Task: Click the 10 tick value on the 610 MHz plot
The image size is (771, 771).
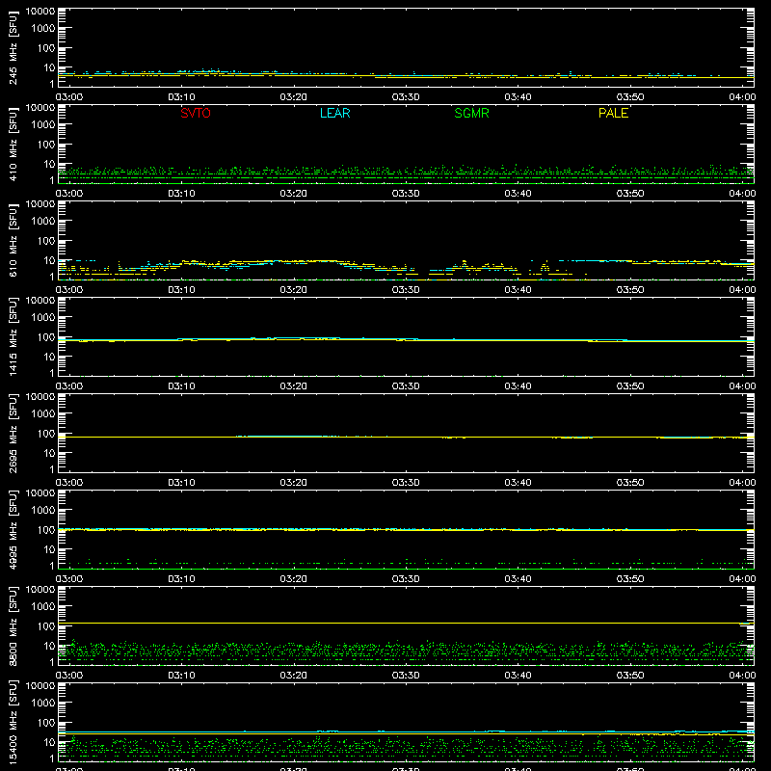Action: tap(50, 260)
